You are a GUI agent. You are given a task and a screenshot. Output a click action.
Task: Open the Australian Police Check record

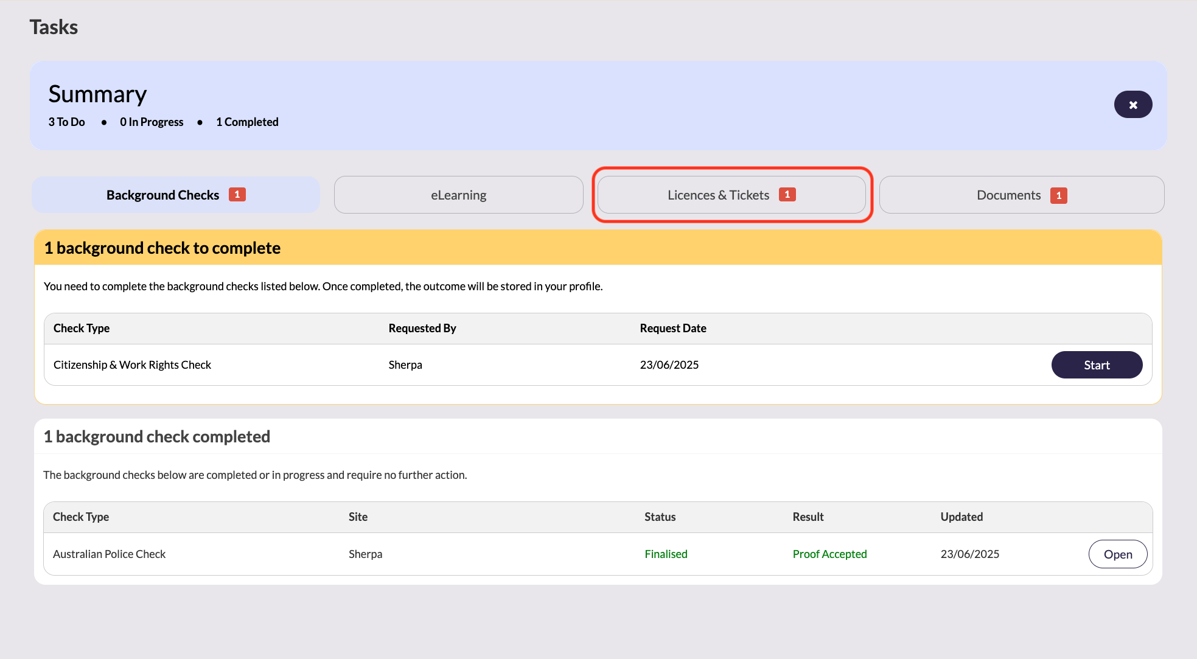click(1117, 554)
